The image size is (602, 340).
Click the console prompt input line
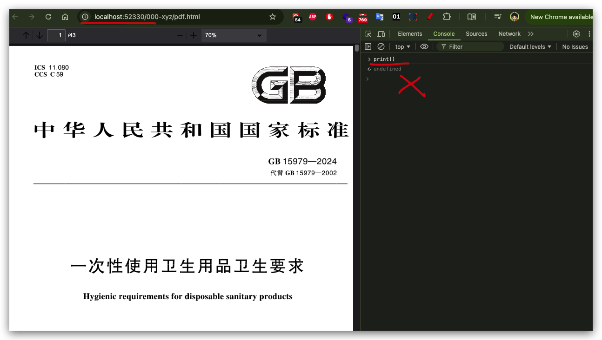pyautogui.click(x=479, y=78)
